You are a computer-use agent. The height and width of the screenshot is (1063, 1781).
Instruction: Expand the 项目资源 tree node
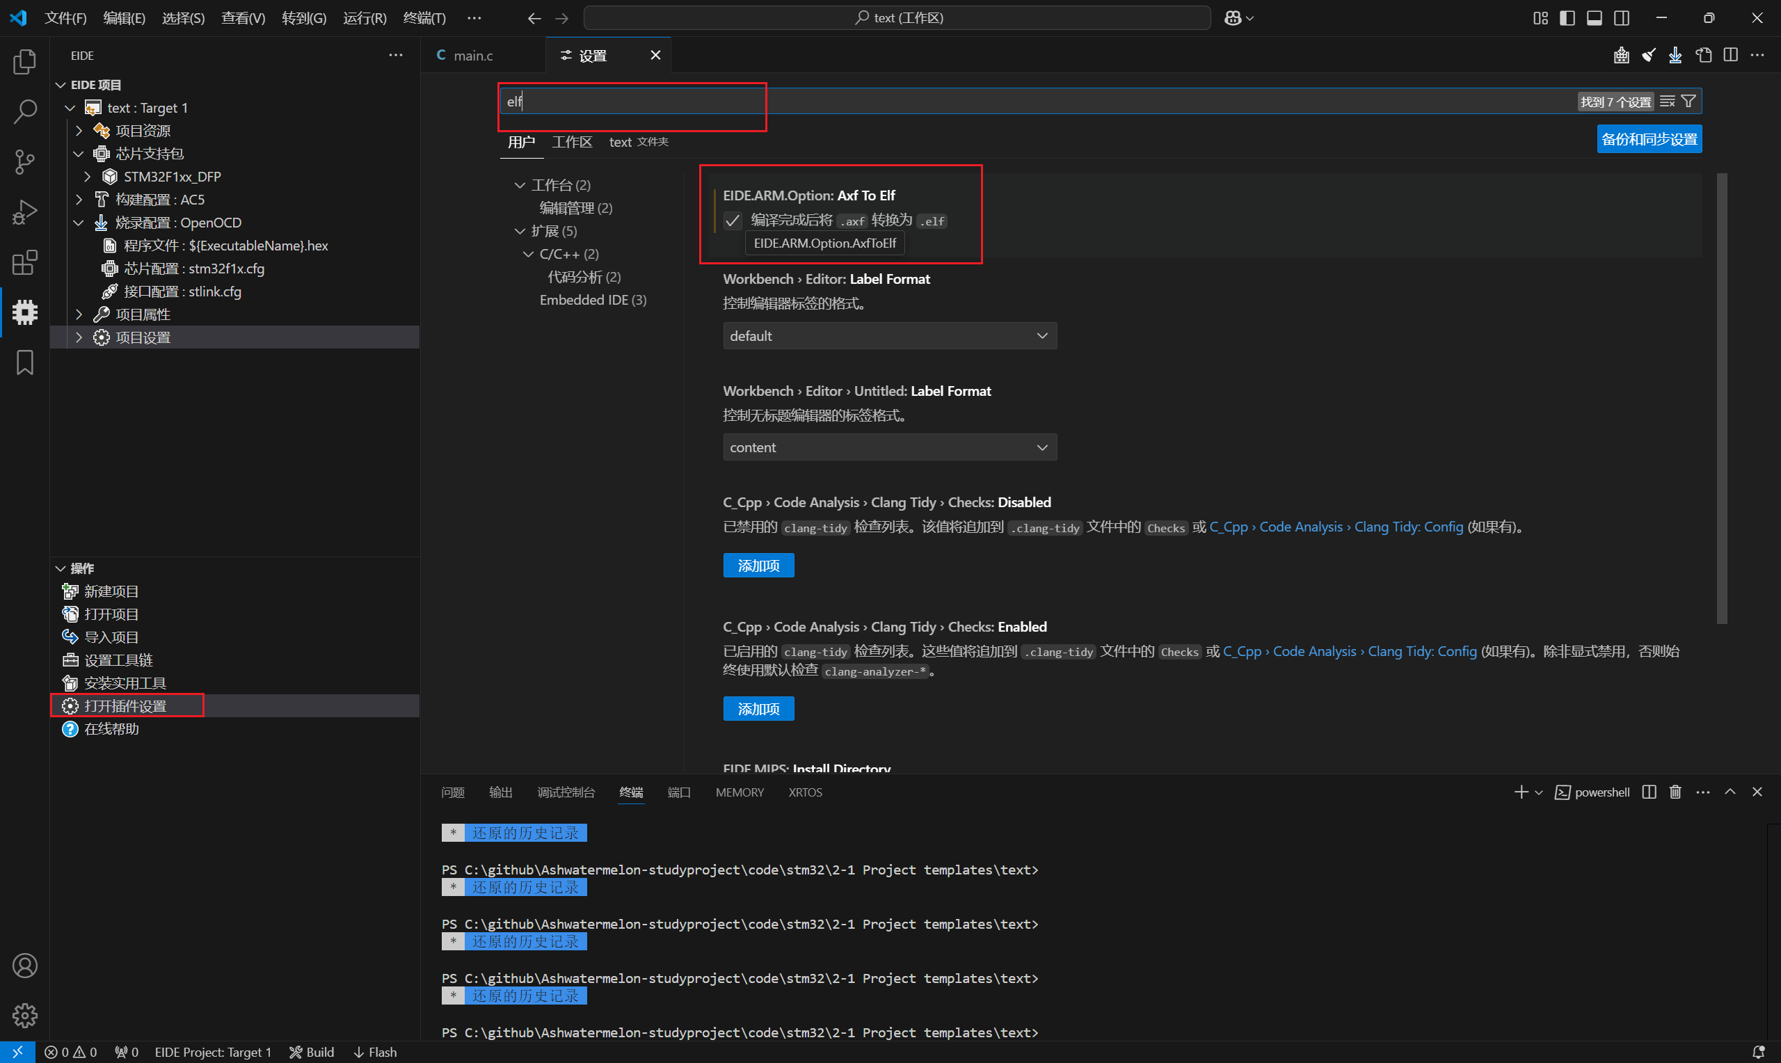[79, 130]
